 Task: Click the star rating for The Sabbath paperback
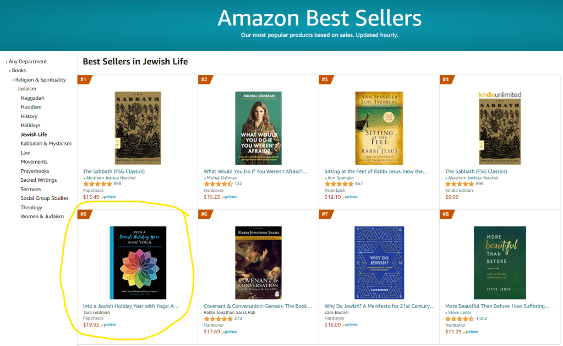pyautogui.click(x=97, y=183)
